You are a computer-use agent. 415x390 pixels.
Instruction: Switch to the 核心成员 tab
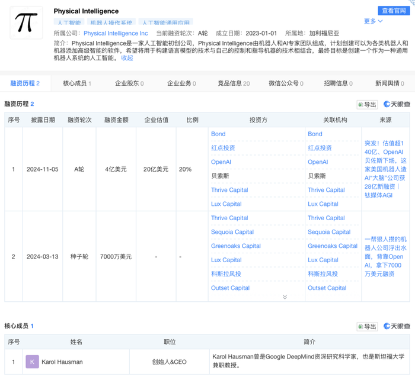pyautogui.click(x=77, y=83)
